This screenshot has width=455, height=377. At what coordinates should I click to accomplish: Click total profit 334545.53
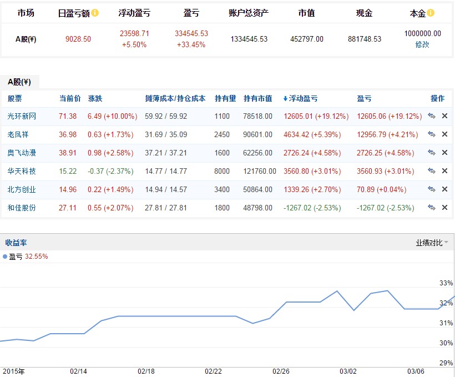[191, 33]
